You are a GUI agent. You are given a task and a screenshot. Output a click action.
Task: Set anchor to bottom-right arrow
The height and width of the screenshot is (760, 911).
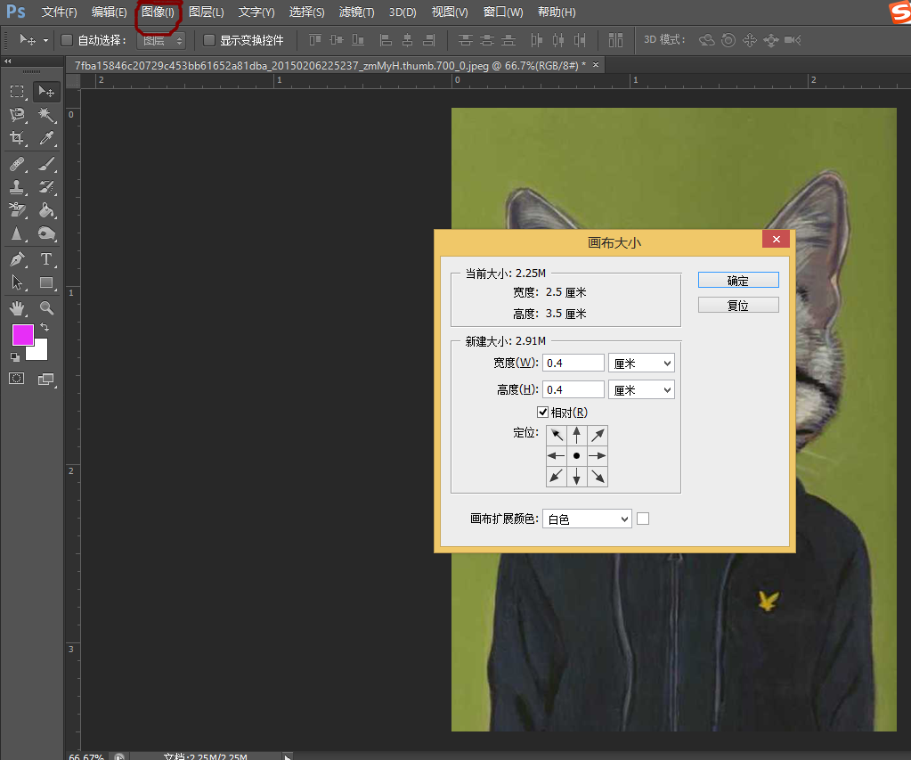tap(598, 477)
